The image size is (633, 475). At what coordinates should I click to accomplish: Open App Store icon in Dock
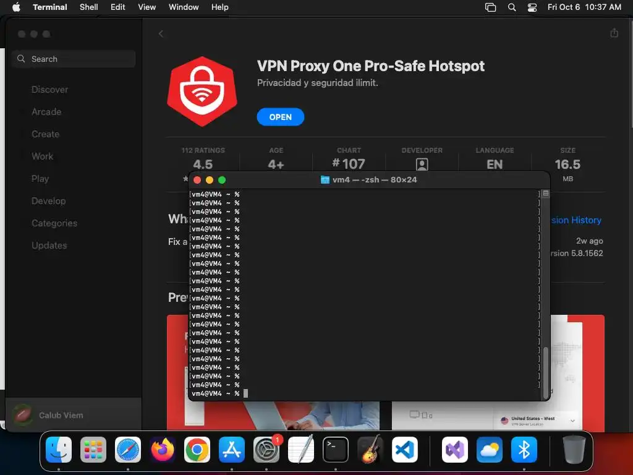(232, 450)
